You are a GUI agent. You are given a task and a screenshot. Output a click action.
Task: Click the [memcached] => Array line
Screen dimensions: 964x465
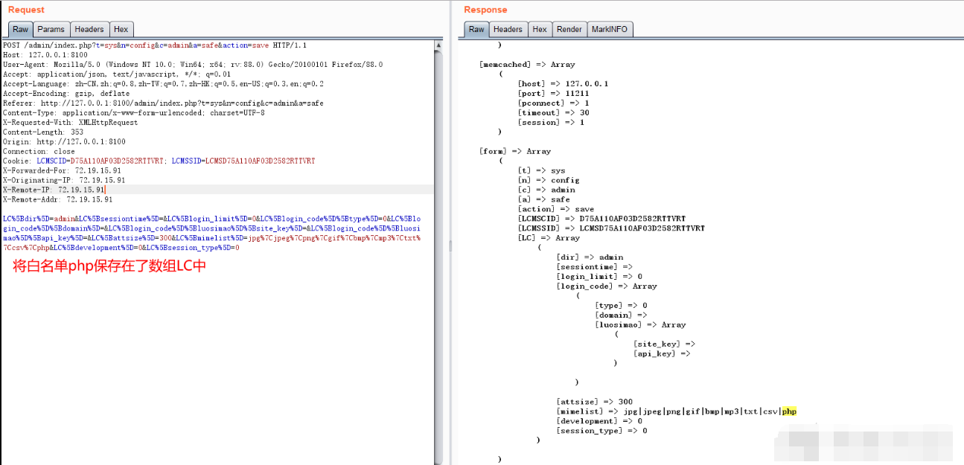(527, 65)
